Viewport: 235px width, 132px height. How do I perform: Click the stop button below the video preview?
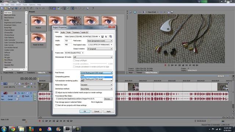click(183, 65)
